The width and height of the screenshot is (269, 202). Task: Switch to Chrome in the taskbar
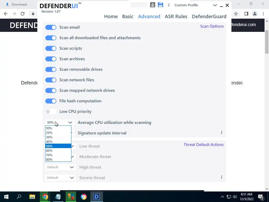tap(45, 197)
